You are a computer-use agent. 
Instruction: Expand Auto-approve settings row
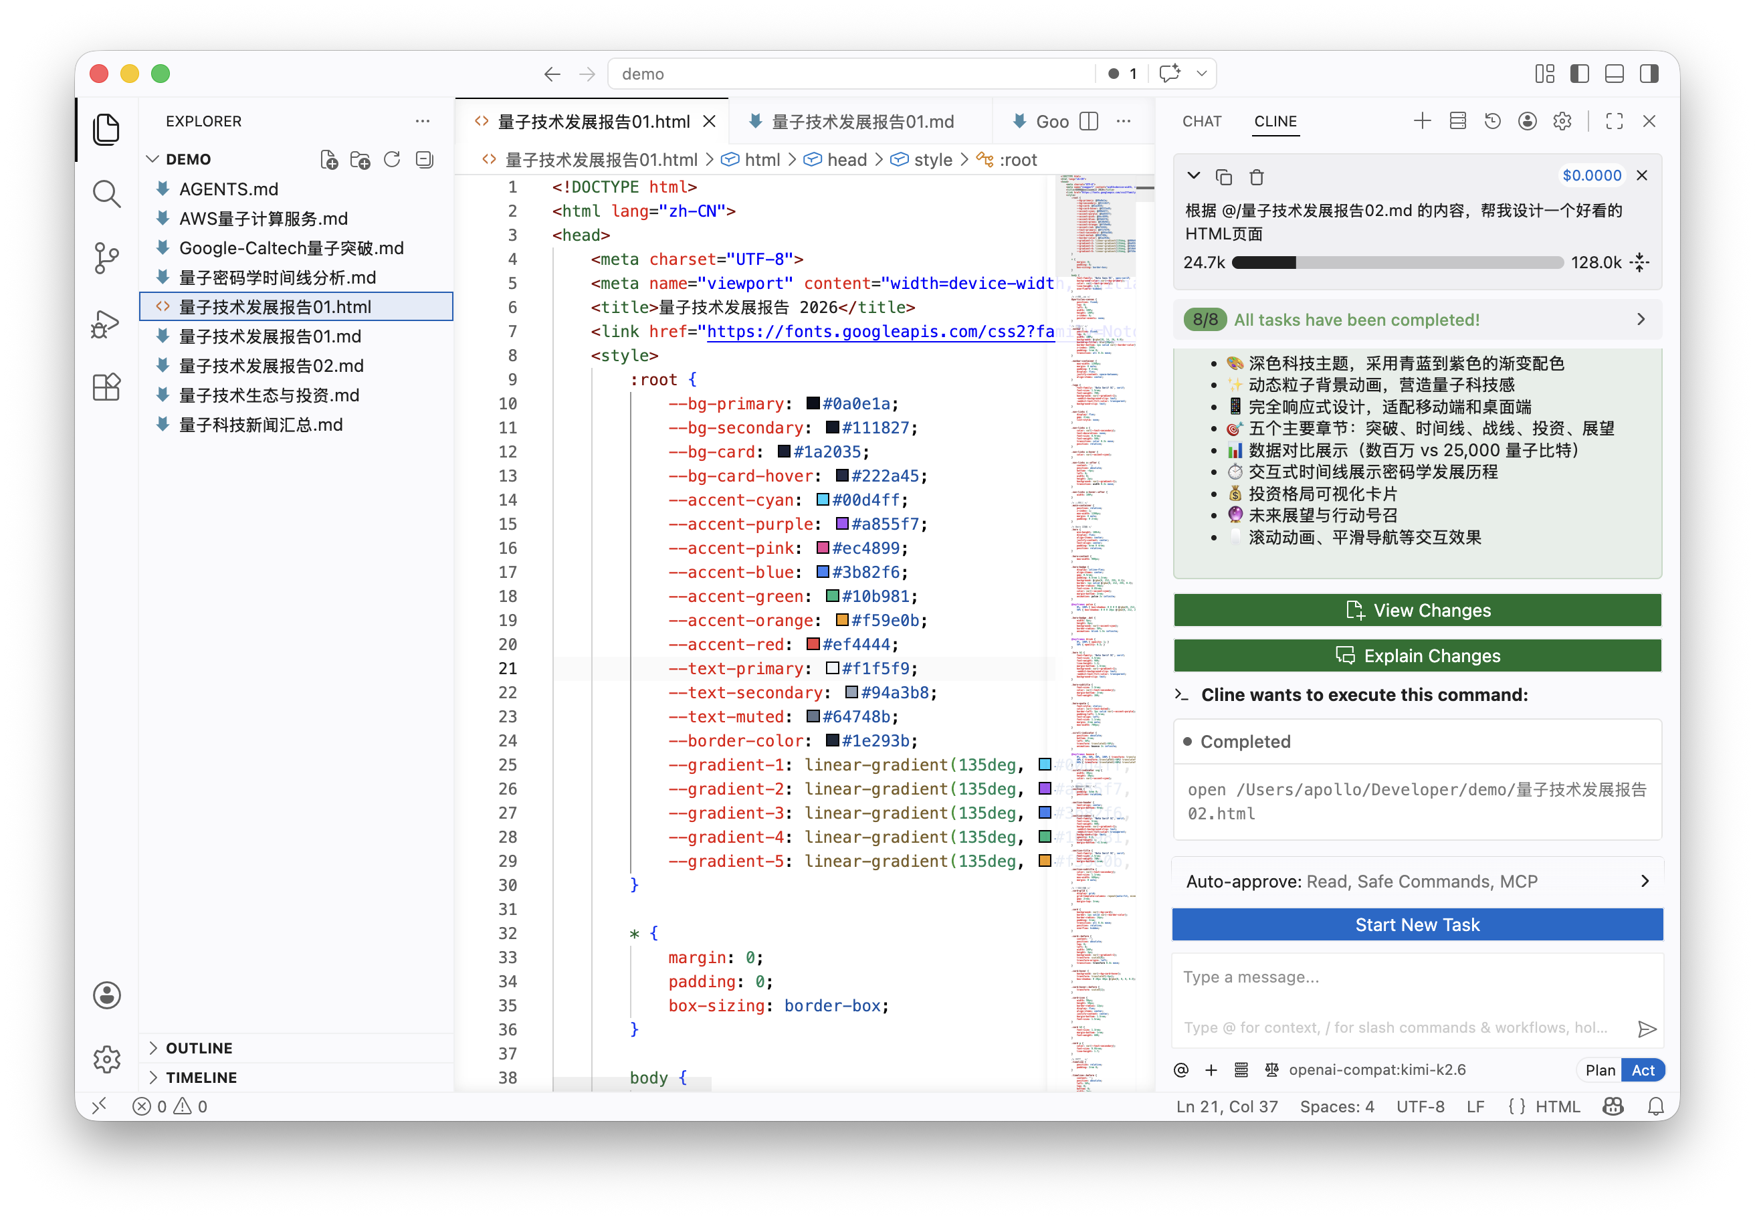[1417, 882]
